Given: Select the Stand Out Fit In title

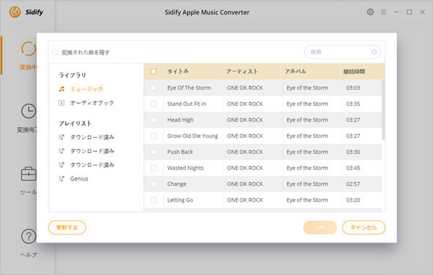Looking at the screenshot, I should (186, 104).
